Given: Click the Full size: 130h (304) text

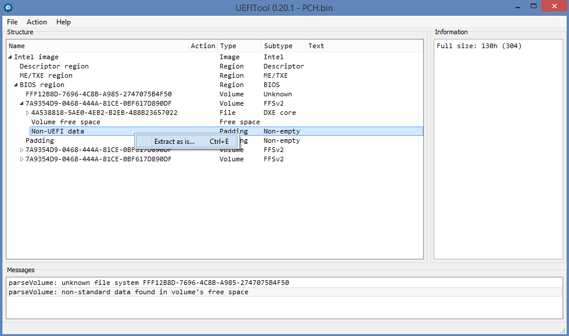Looking at the screenshot, I should pyautogui.click(x=479, y=46).
